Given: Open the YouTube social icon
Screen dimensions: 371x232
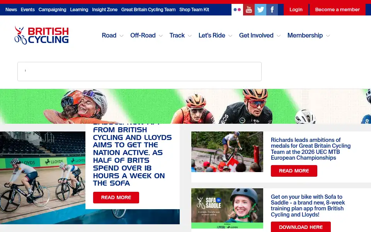Looking at the screenshot, I should point(248,10).
